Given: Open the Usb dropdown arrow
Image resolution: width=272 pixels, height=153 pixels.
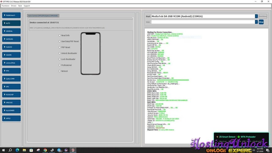Looking at the screenshot, I should 256,22.
